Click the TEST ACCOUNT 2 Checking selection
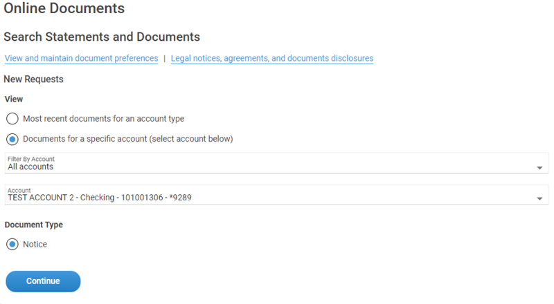This screenshot has width=554, height=304. pyautogui.click(x=99, y=198)
